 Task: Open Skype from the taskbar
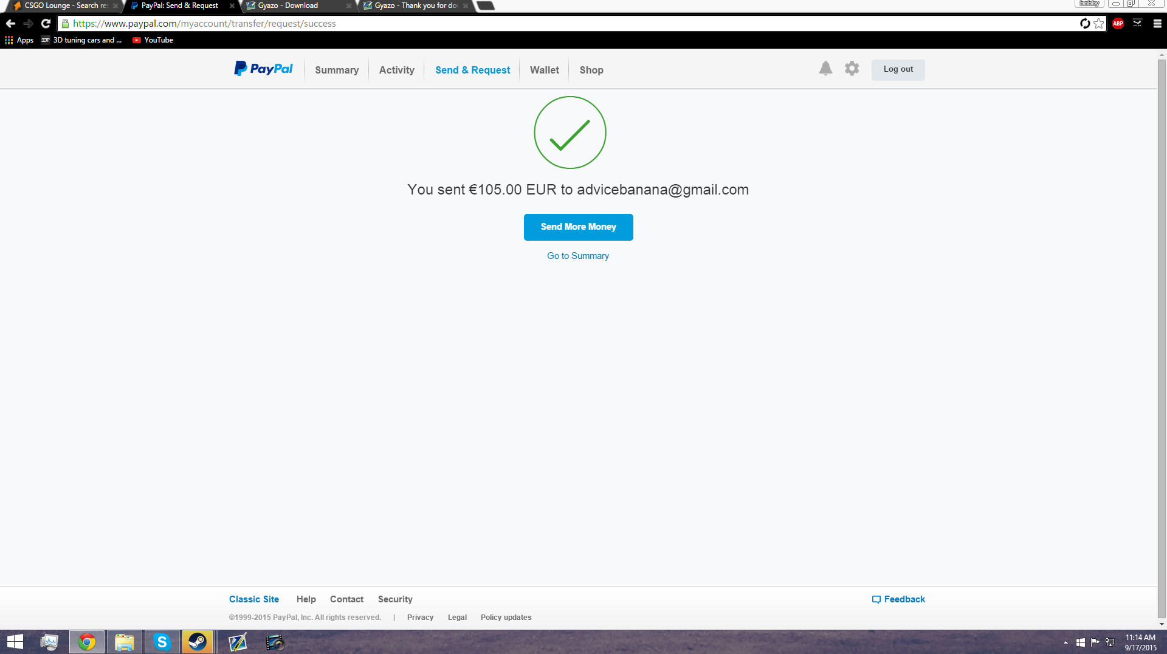click(x=162, y=642)
